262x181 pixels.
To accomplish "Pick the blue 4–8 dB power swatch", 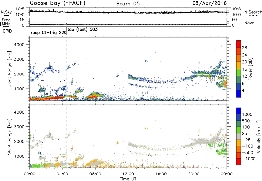I will (239, 87).
